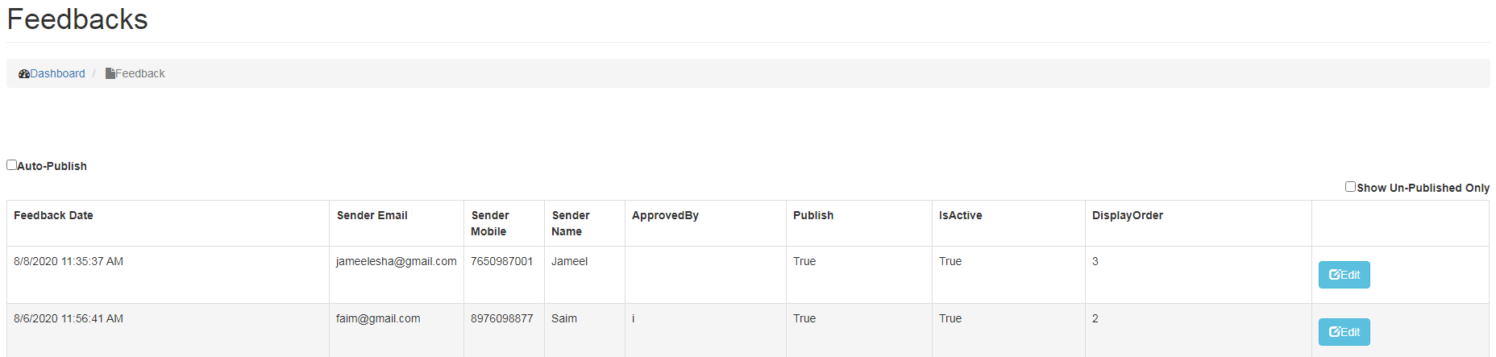The height and width of the screenshot is (357, 1496).
Task: Click the Dashboard gauge icon in breadcrumb
Action: (x=24, y=74)
